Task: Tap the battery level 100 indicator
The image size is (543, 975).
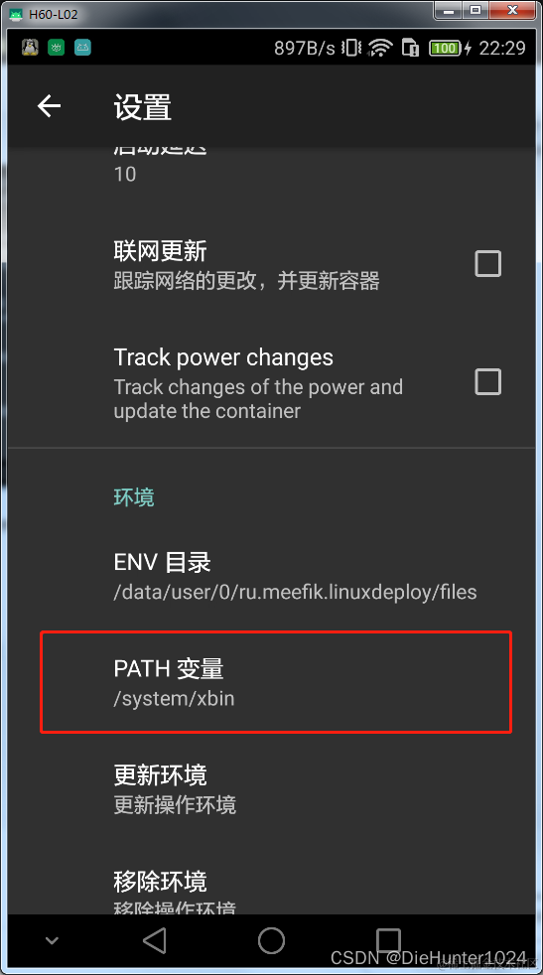Action: pos(446,48)
